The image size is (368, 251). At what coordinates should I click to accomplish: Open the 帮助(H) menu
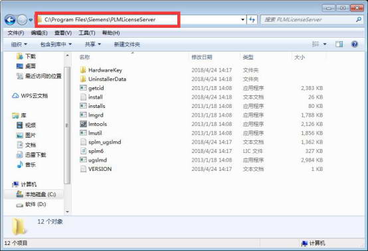click(x=111, y=33)
